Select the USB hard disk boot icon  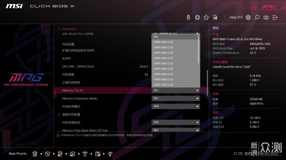pos(60,154)
